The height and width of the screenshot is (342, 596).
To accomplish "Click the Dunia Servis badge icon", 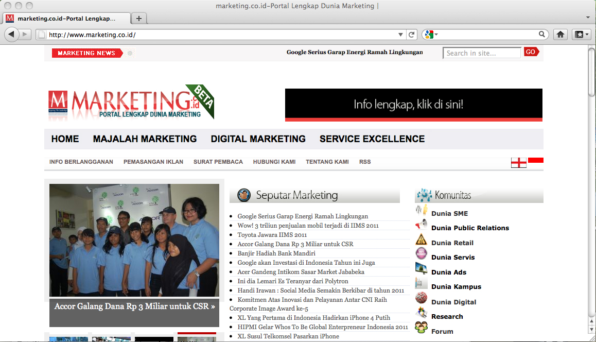I will tap(421, 253).
